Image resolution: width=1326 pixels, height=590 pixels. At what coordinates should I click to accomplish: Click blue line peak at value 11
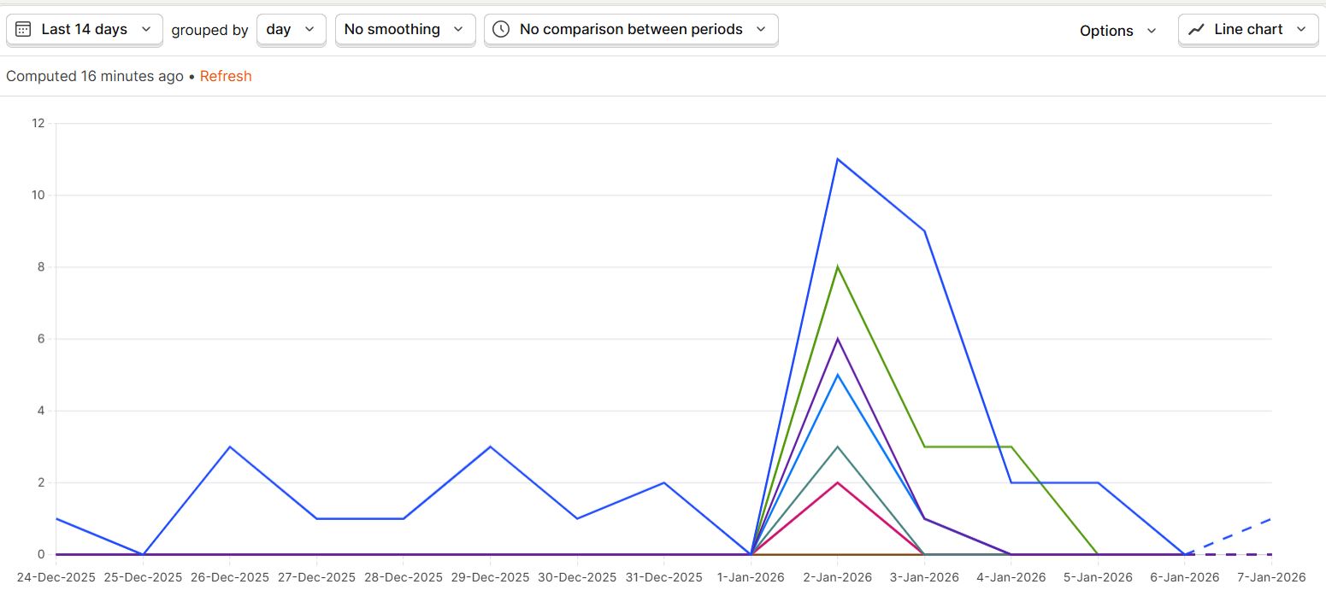(838, 159)
